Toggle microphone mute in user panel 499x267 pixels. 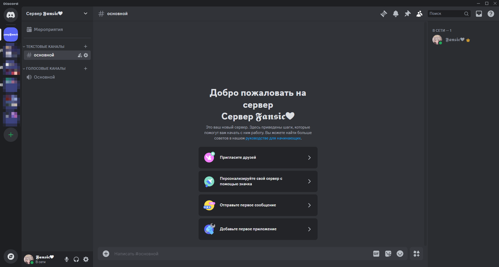tap(67, 259)
